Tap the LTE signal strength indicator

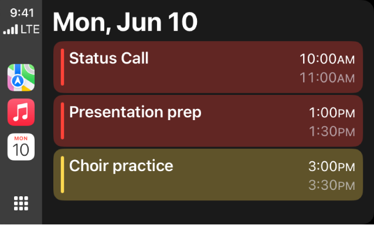pos(21,29)
